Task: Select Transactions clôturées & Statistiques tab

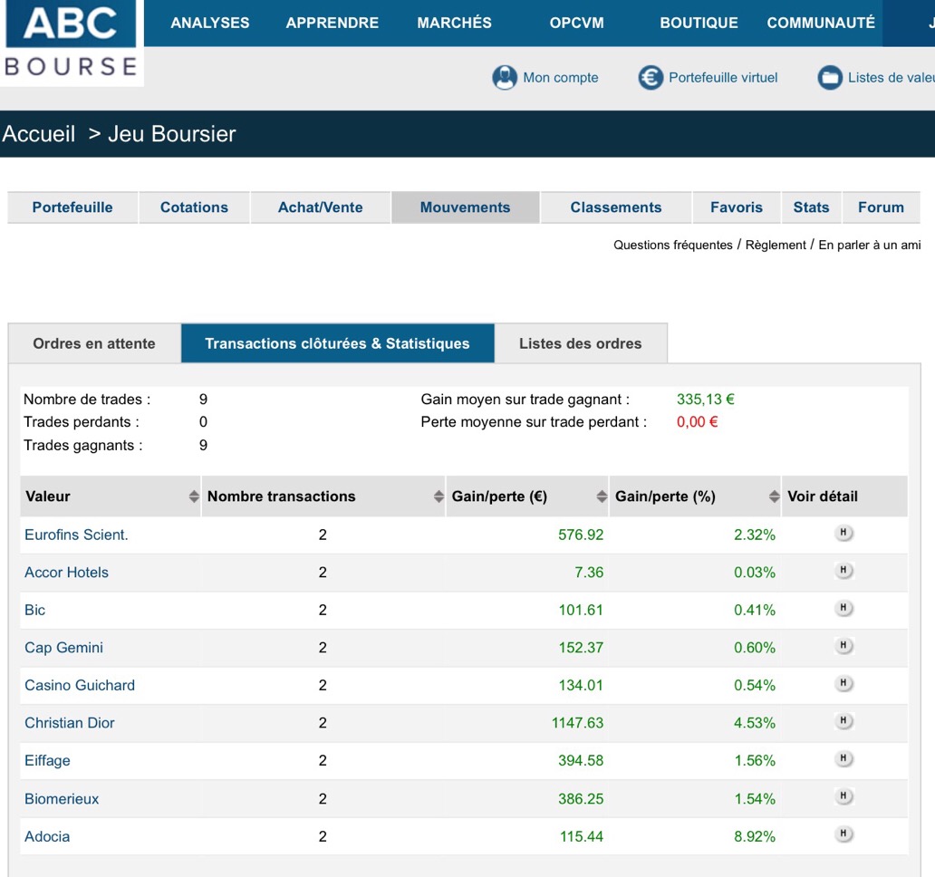Action: (x=338, y=343)
